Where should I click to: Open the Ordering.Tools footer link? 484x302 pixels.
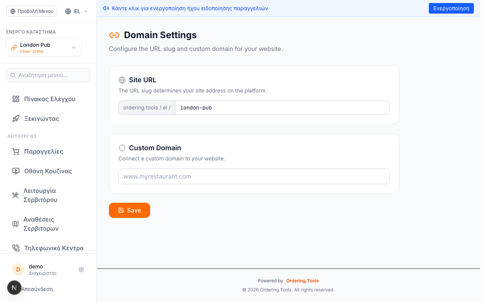pyautogui.click(x=302, y=281)
